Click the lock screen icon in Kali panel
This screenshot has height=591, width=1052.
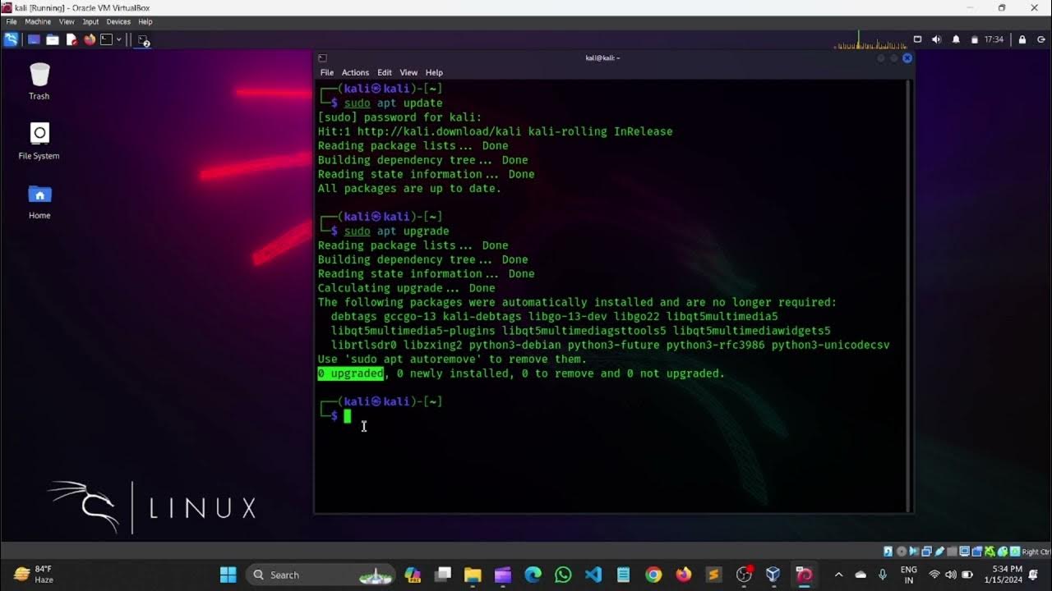point(1022,39)
